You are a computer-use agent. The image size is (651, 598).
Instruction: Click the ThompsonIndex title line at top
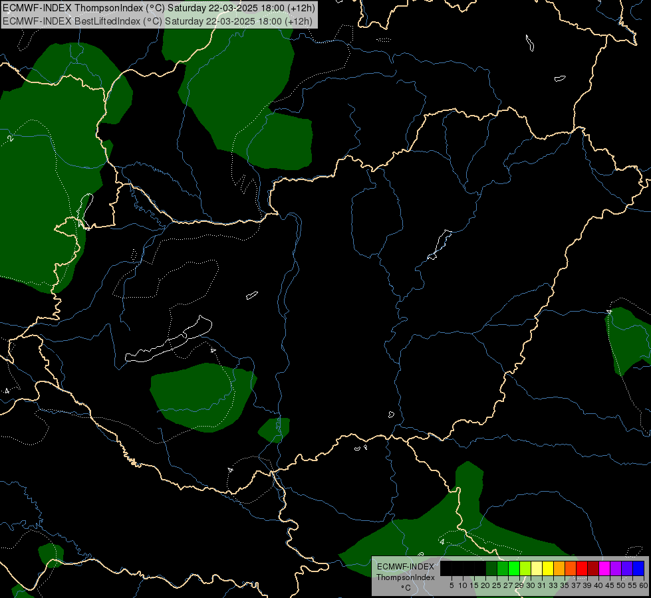(159, 8)
